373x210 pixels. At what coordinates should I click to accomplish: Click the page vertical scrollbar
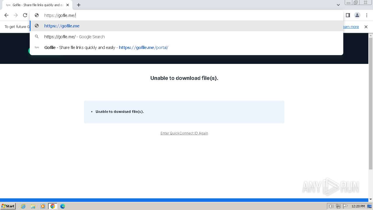(371, 104)
